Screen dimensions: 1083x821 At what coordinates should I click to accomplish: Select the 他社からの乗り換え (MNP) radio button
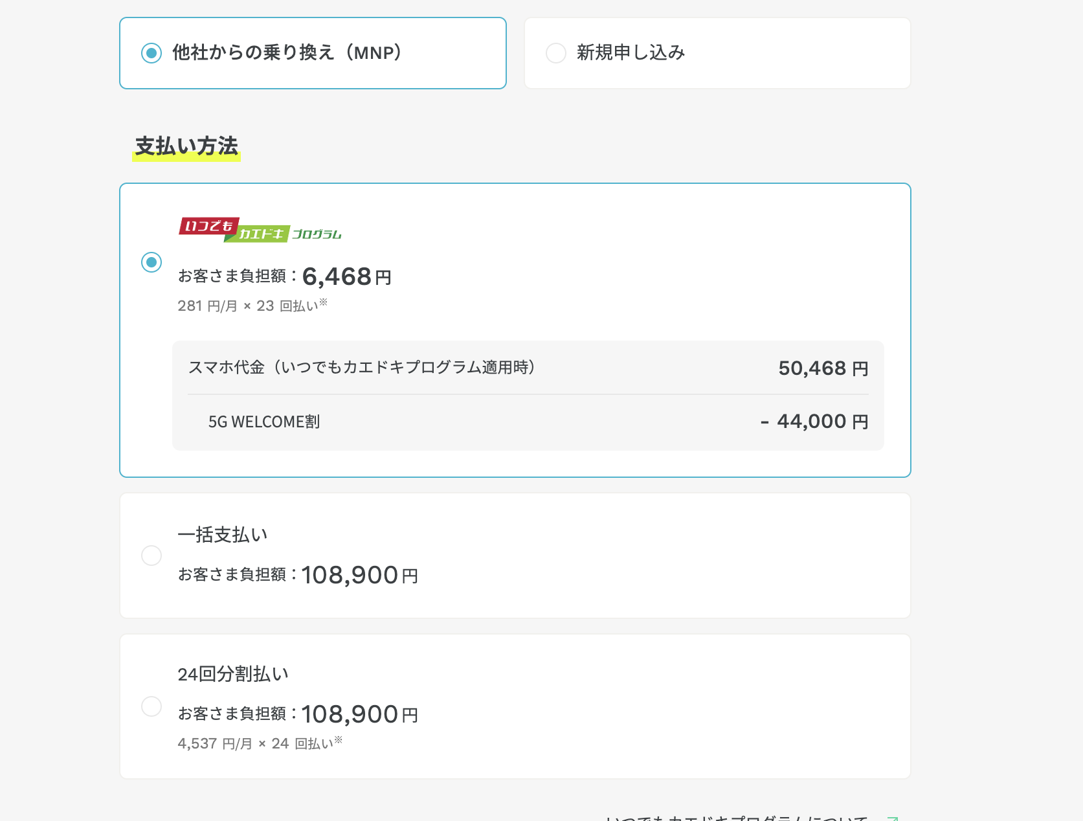tap(151, 53)
